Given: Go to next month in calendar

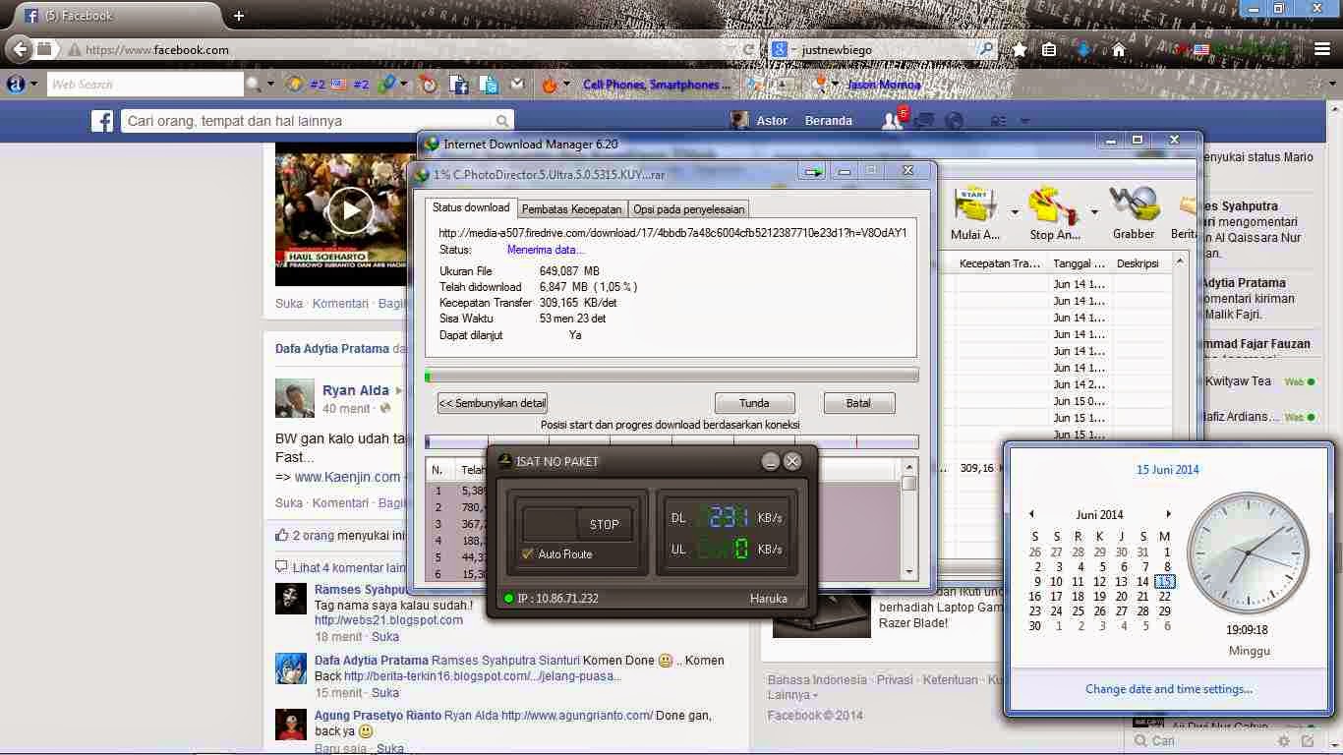Looking at the screenshot, I should (x=1168, y=514).
